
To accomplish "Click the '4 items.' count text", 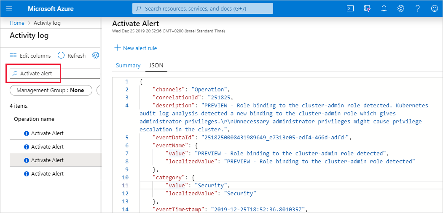I will [19, 106].
